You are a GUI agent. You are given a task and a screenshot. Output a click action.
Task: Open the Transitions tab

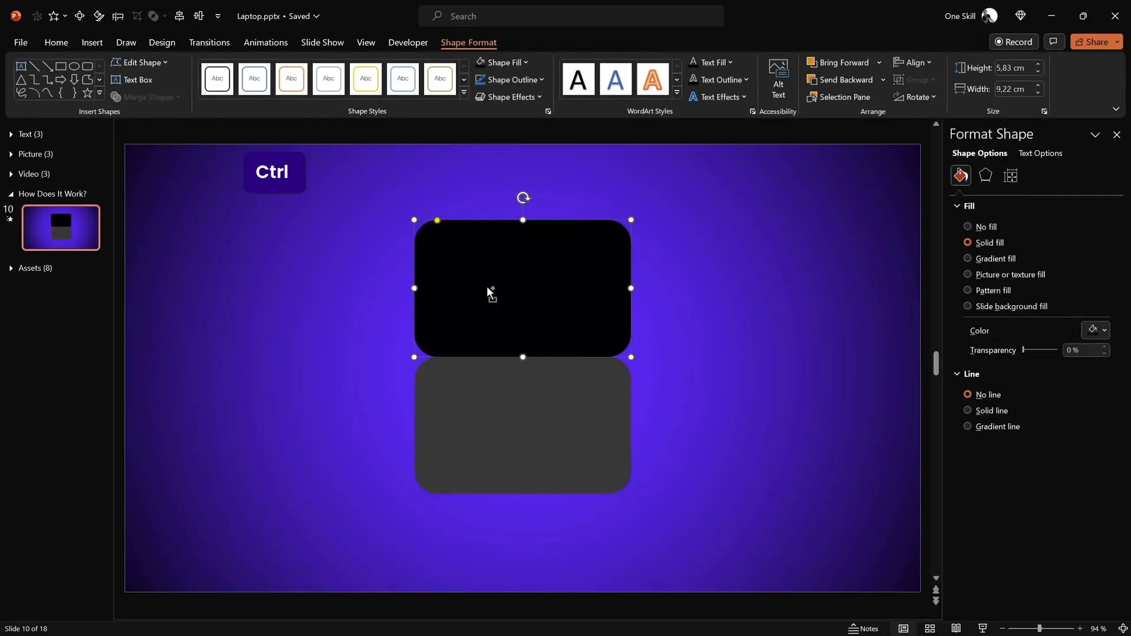[209, 42]
